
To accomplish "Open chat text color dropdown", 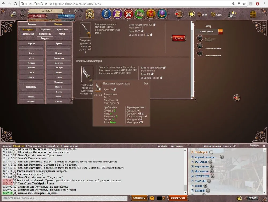I will point(164,198).
